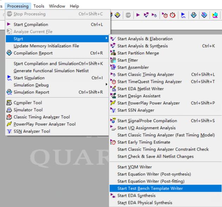Click the Classic Timing Analyzer toolbar icon
The height and width of the screenshot is (207, 222).
coord(154,15)
